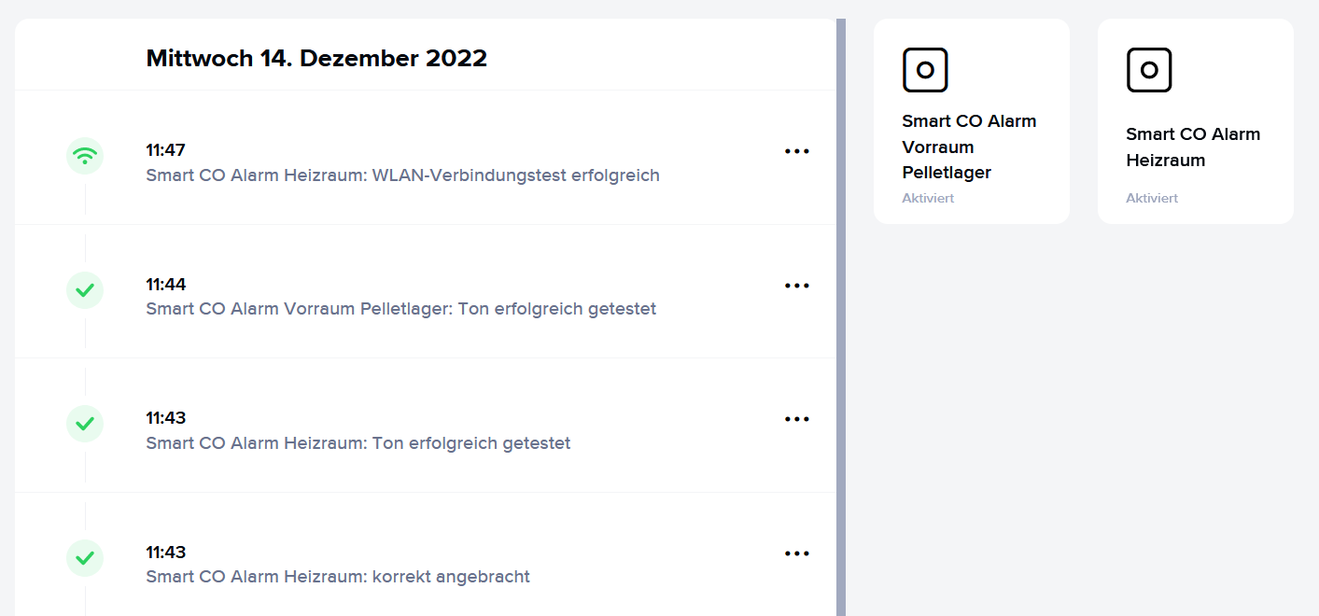Click checkmark icon beside Heizraum Ton erfolgreich getestet
Screen dimensions: 1319x616
coord(85,424)
